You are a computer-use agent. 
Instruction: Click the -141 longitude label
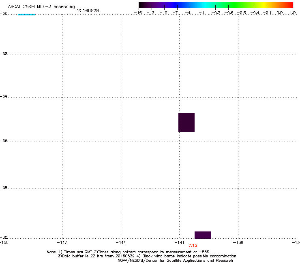click(179, 242)
